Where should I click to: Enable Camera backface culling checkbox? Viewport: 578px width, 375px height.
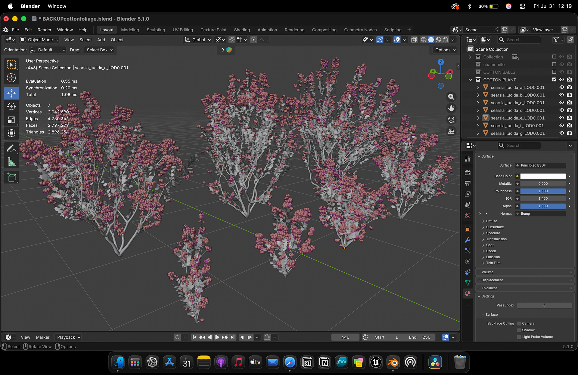(519, 323)
